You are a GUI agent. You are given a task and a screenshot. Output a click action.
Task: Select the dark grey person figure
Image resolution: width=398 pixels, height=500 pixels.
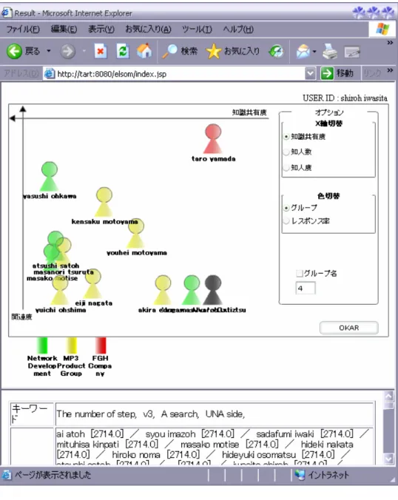213,290
